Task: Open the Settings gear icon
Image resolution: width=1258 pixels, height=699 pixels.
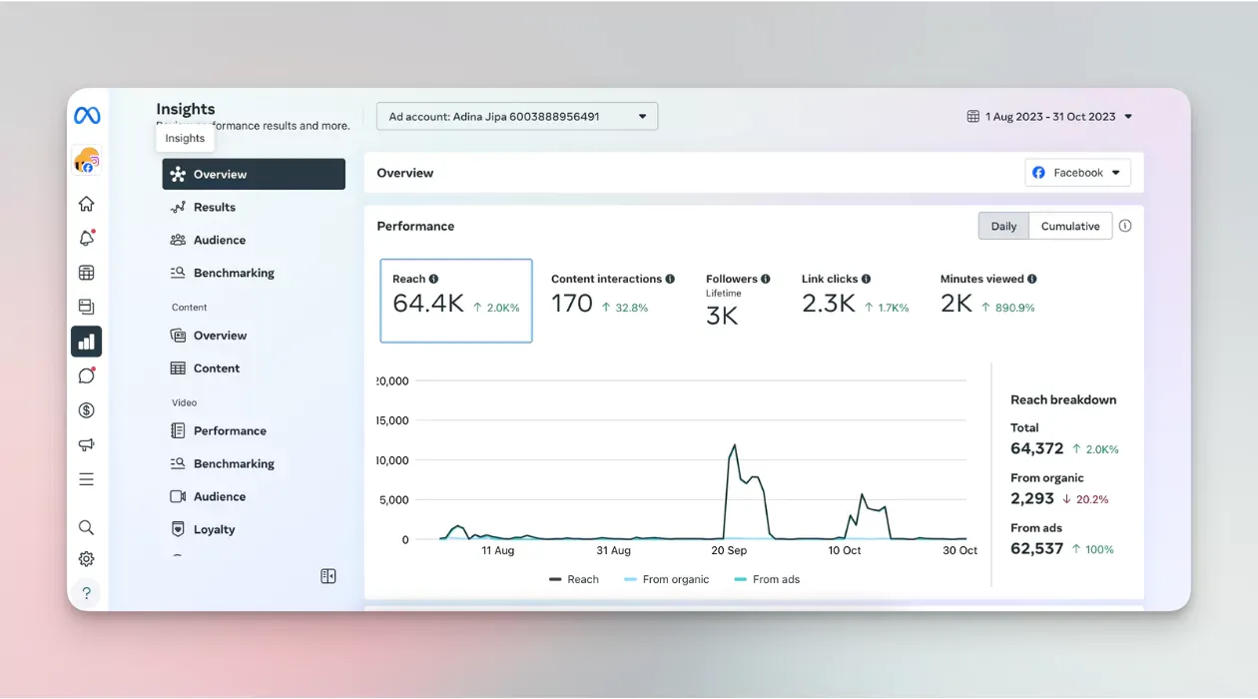Action: (x=87, y=559)
